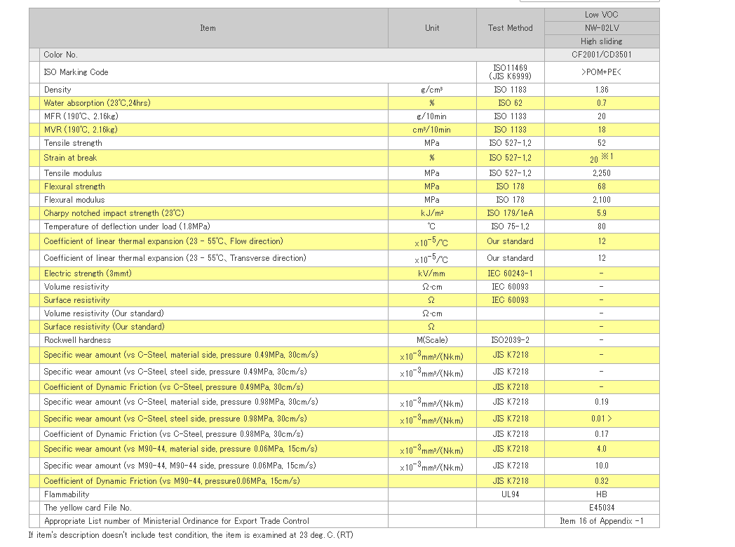Select the 'Item 16 of Appendix -1' value
The height and width of the screenshot is (547, 735).
602,521
